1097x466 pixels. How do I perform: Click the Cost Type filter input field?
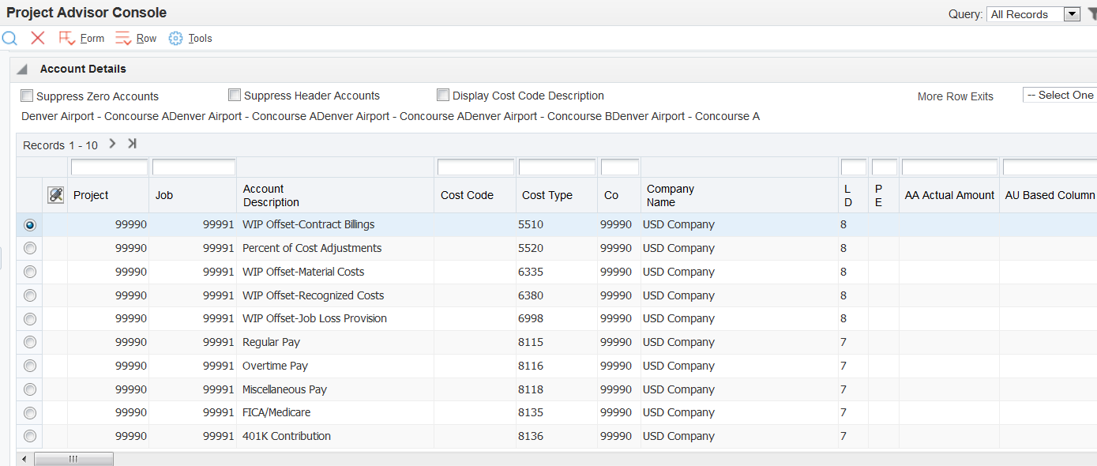557,167
